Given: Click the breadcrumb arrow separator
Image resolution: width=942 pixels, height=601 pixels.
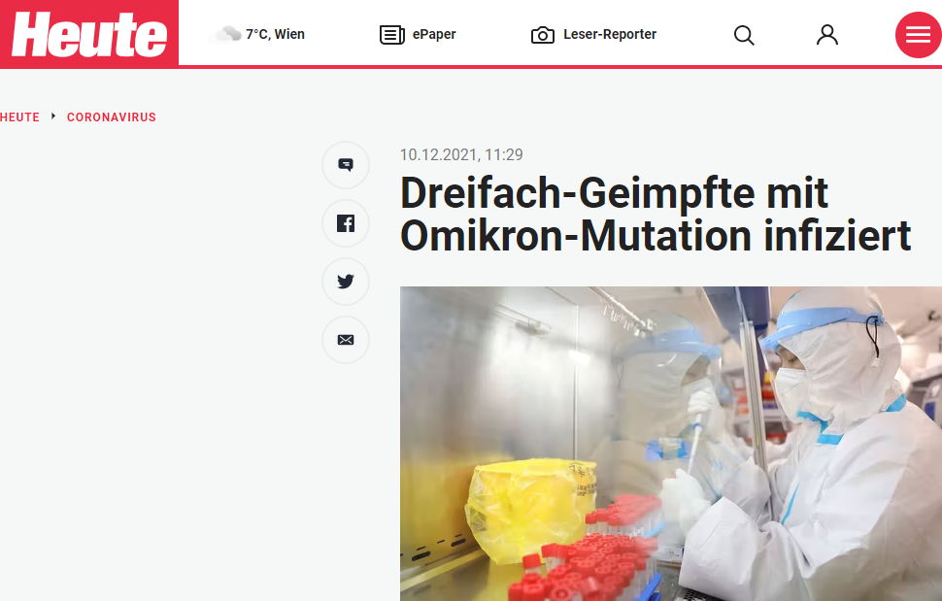Looking at the screenshot, I should point(53,116).
